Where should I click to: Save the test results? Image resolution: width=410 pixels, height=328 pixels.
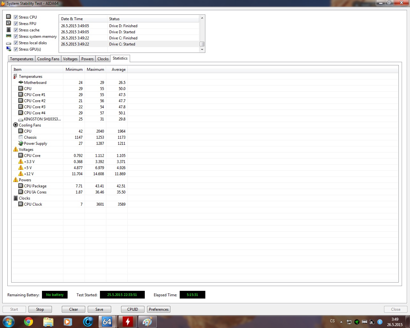99,309
